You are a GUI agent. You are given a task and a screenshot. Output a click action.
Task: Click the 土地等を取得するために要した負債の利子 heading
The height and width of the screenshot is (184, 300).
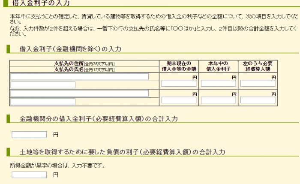[122, 152]
